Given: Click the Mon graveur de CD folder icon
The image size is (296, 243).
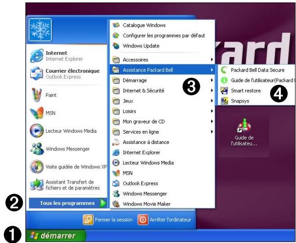Looking at the screenshot, I should point(116,121).
